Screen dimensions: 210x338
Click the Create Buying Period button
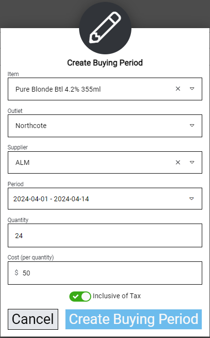(133, 319)
